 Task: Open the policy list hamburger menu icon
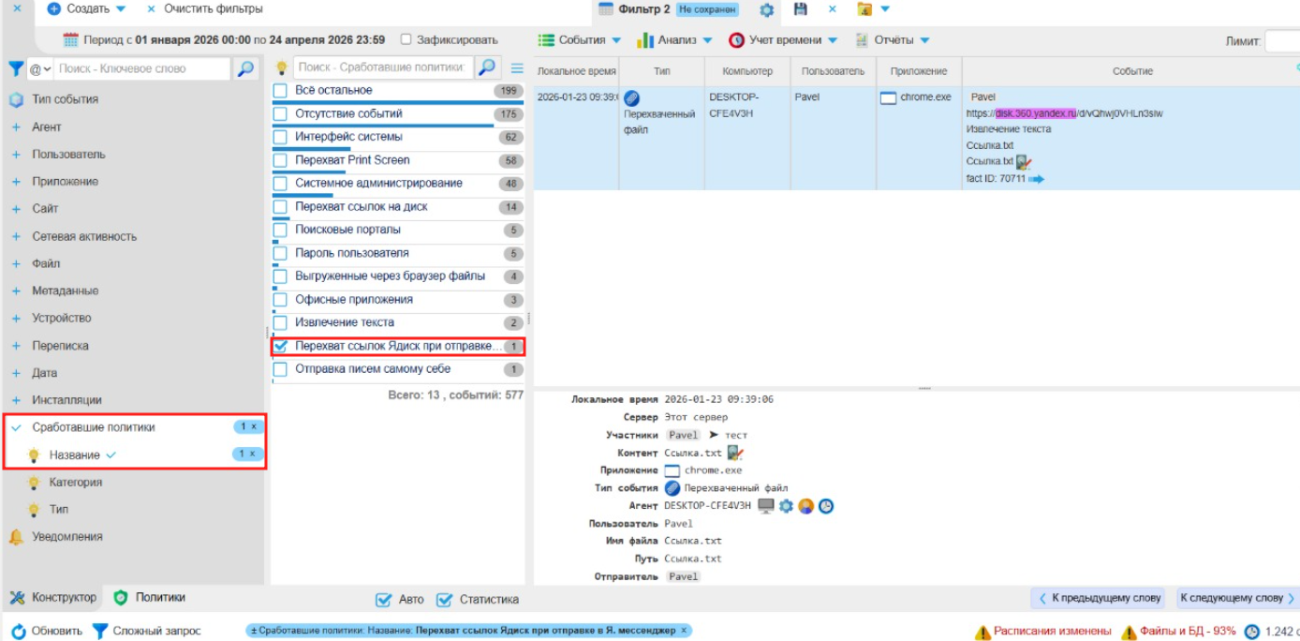[516, 67]
